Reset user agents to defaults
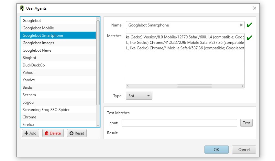 [77, 133]
